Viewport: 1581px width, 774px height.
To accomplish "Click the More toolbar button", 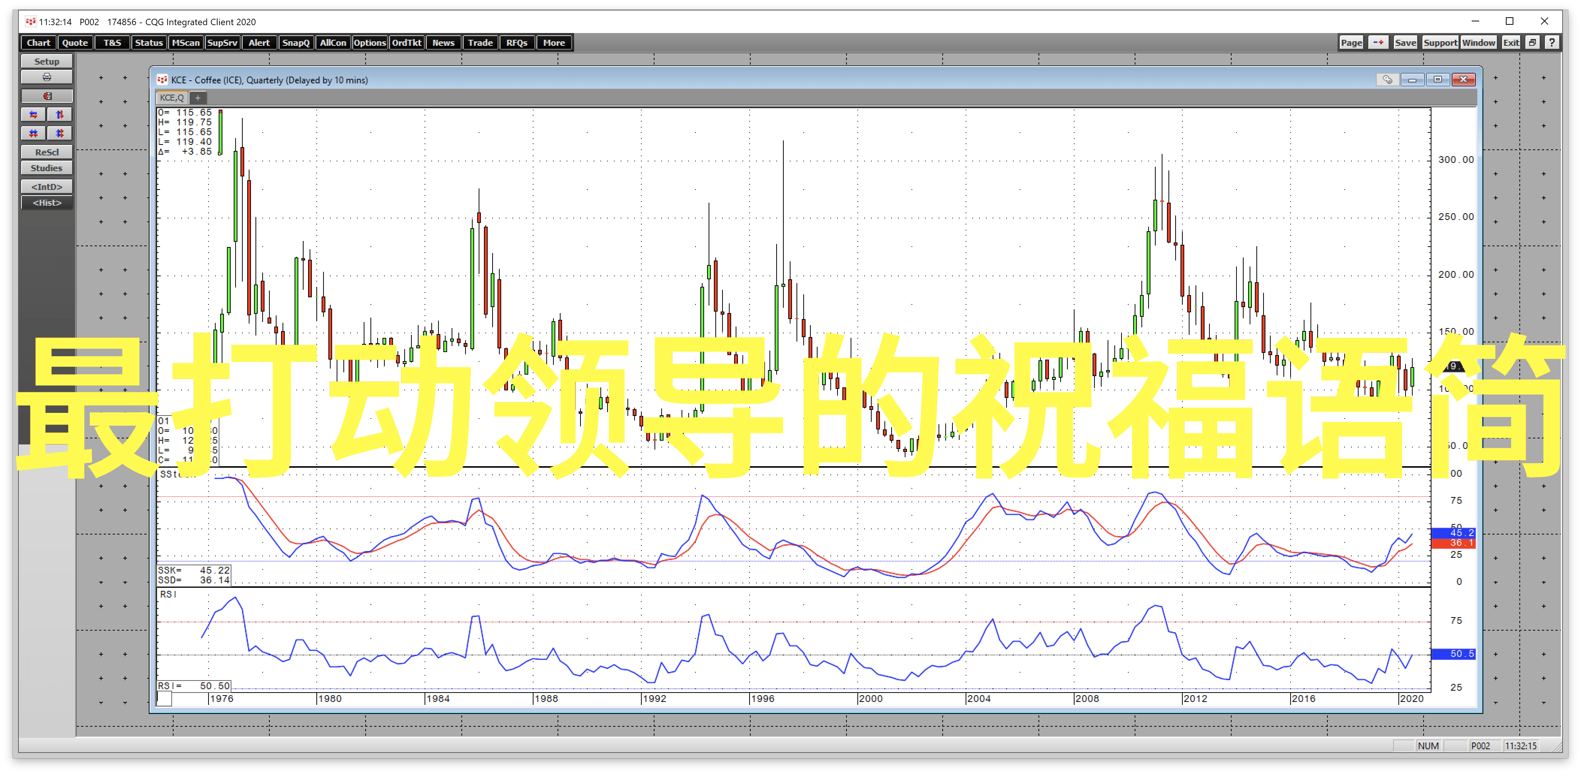I will [553, 42].
